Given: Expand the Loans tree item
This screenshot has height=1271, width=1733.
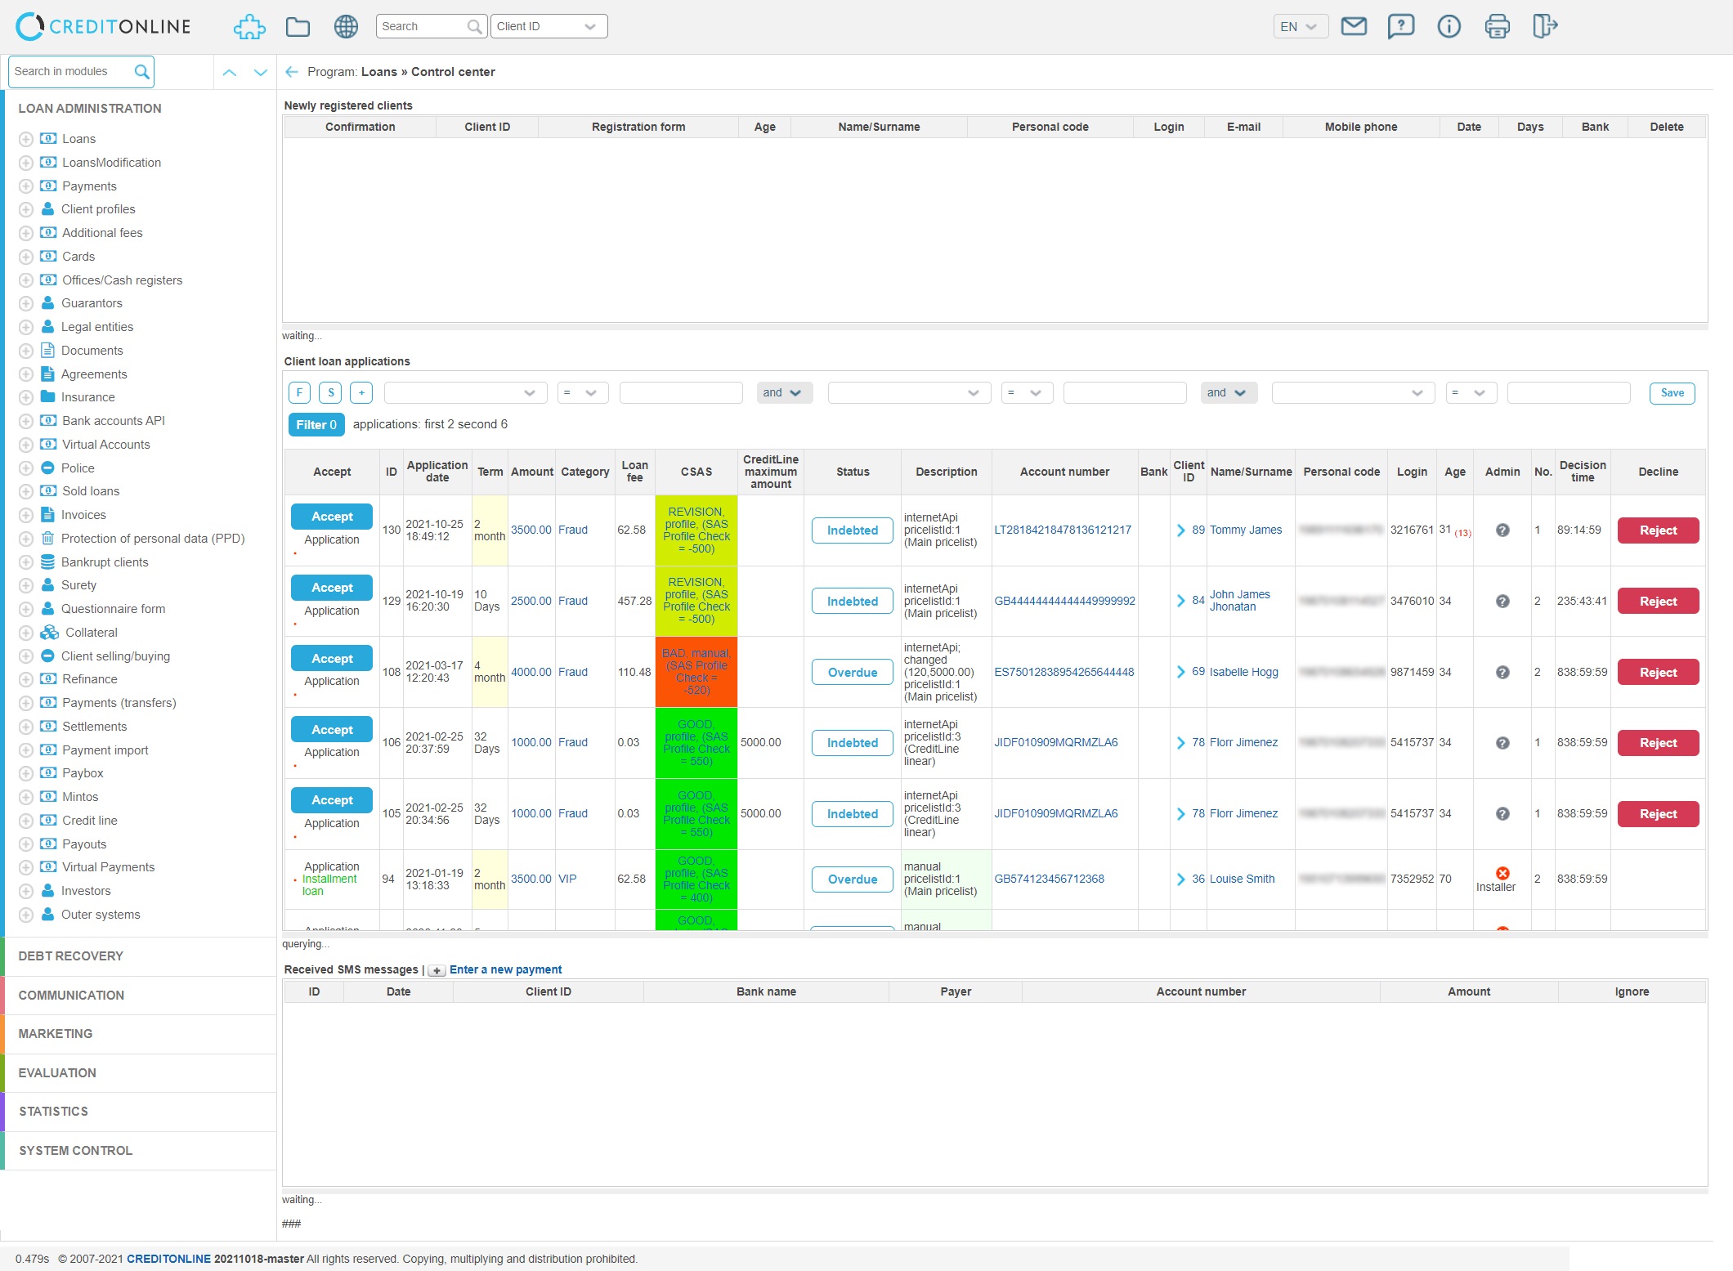Looking at the screenshot, I should coord(26,139).
